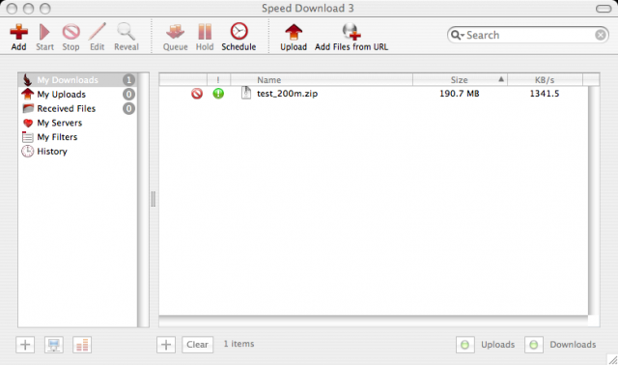Select My Uploads in the sidebar
Viewport: 618px width, 365px height.
(77, 95)
